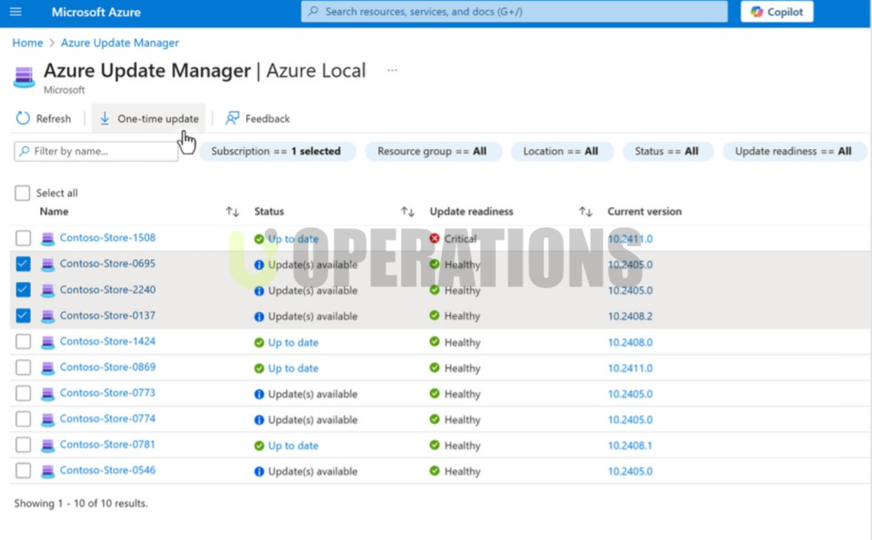Click the cluster icon for Contoso-Store-0137
The height and width of the screenshot is (540, 872).
[48, 316]
